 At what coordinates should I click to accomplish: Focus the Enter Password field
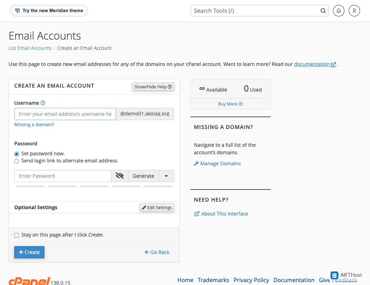pos(63,176)
